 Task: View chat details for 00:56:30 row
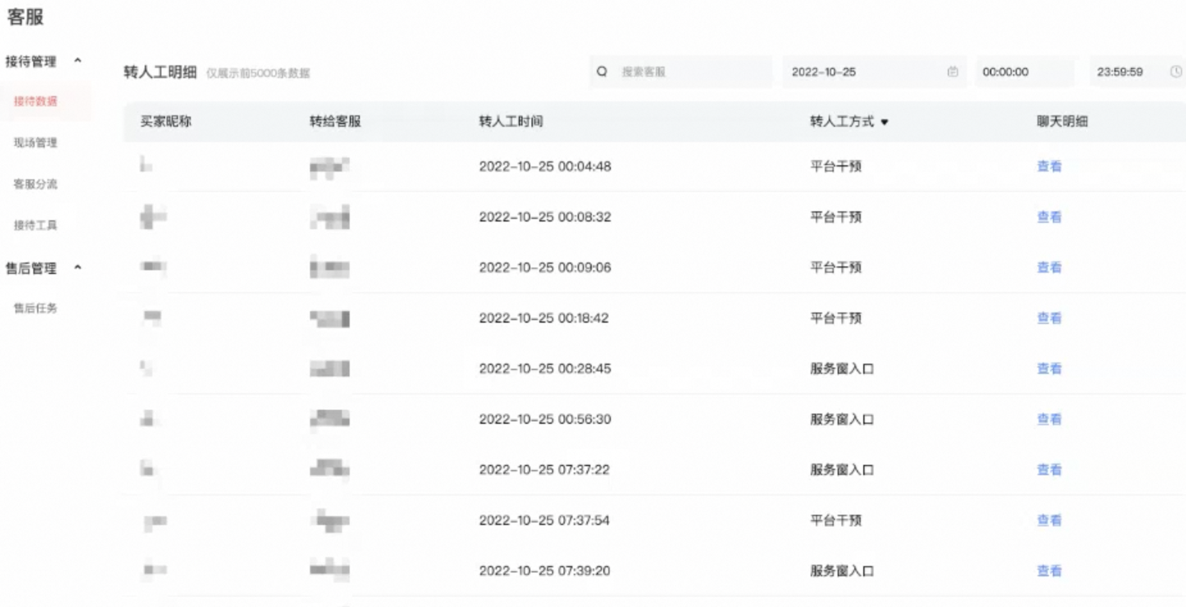click(1049, 419)
